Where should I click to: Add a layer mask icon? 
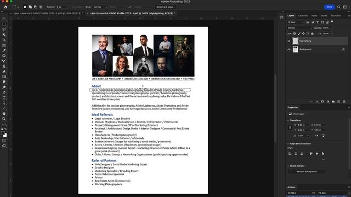pyautogui.click(x=322, y=102)
